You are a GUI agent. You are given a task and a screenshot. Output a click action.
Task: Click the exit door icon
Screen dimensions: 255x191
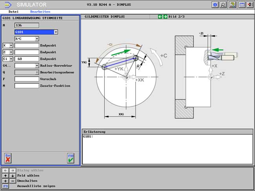(x=250, y=5)
